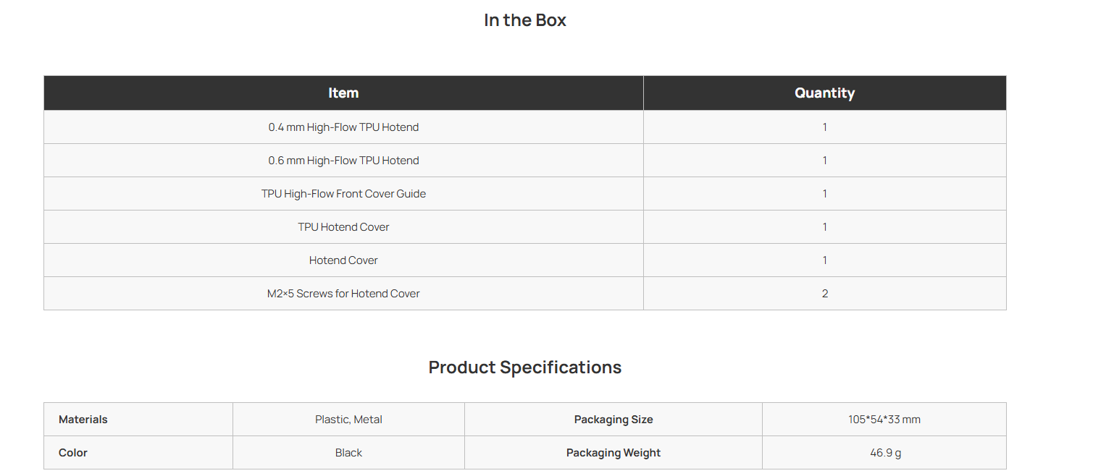
Task: Click the 0.6 mm High-Flow TPU Hotend row
Action: point(525,160)
